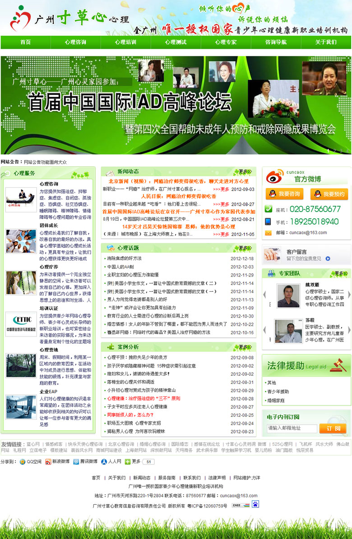Go to 心理测试 navigation menu item
352x539 pixels.
(176, 42)
